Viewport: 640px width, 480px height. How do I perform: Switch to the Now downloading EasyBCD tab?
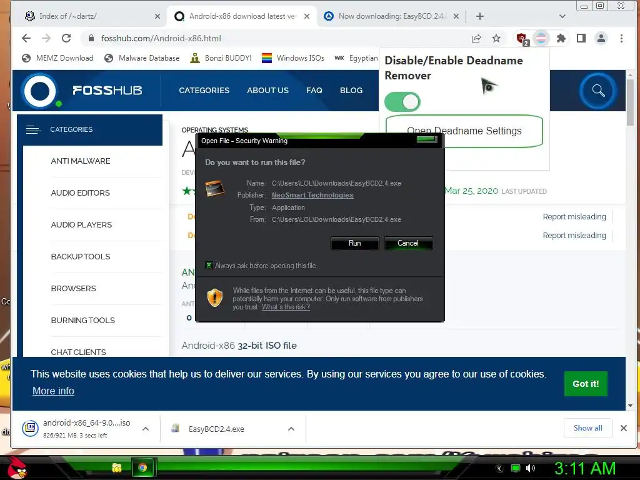pyautogui.click(x=391, y=16)
